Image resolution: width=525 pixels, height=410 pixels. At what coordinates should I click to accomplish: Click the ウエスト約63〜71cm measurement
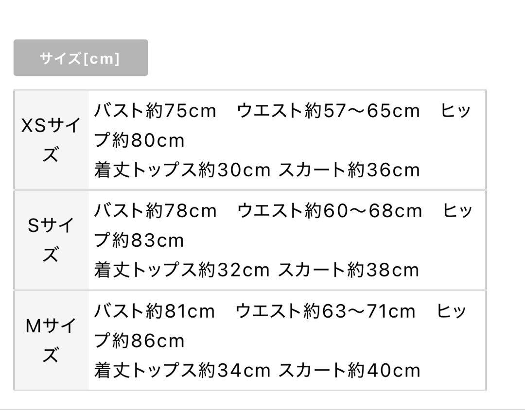coord(325,311)
